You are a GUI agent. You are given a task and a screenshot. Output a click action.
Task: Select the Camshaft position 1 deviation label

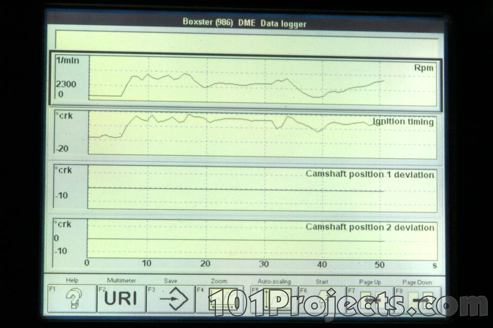pyautogui.click(x=369, y=174)
